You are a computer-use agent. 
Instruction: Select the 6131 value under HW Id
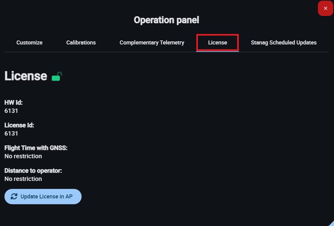point(11,111)
